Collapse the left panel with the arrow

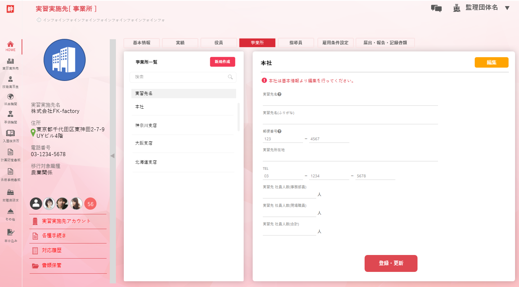112,156
